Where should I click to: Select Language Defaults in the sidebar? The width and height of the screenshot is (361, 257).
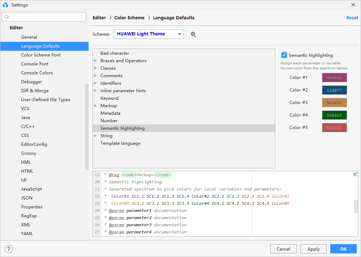coord(44,46)
